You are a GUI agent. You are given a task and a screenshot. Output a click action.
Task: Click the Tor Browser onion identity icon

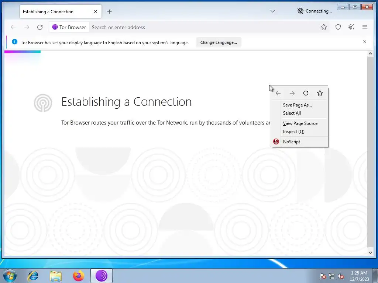tap(55, 27)
